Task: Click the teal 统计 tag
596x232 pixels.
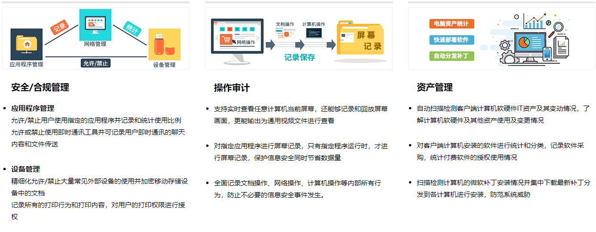Action: click(x=132, y=28)
